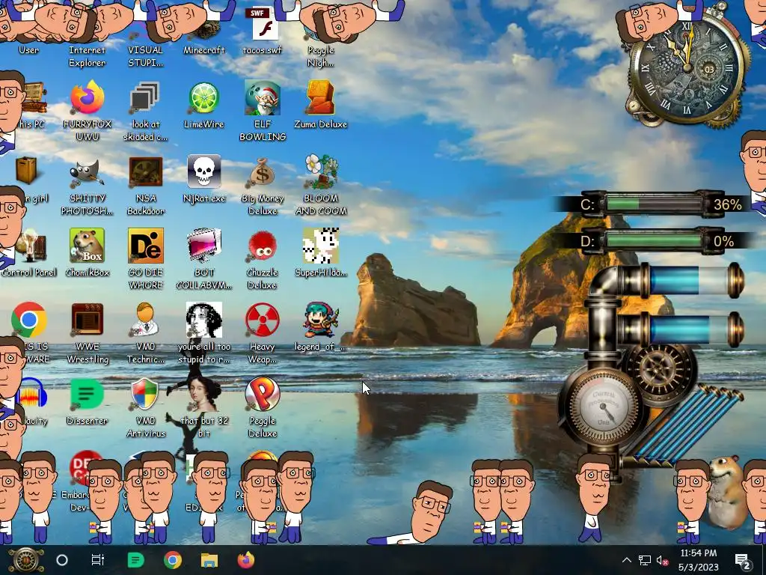This screenshot has height=575, width=766.
Task: Open the notification center icon
Action: pyautogui.click(x=743, y=561)
